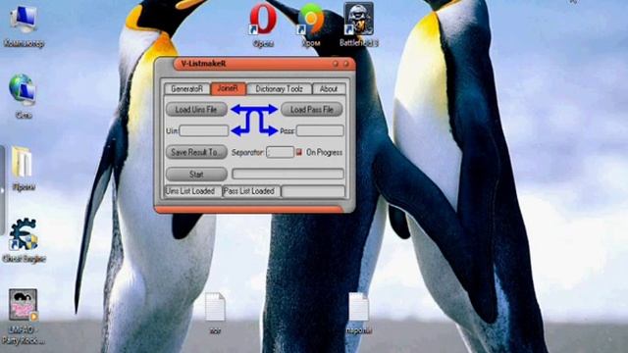The image size is (628, 353).
Task: Switch to the GeneratoR tab
Action: click(187, 89)
